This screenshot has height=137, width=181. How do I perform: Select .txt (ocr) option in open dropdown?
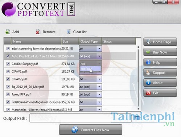coord(90,69)
